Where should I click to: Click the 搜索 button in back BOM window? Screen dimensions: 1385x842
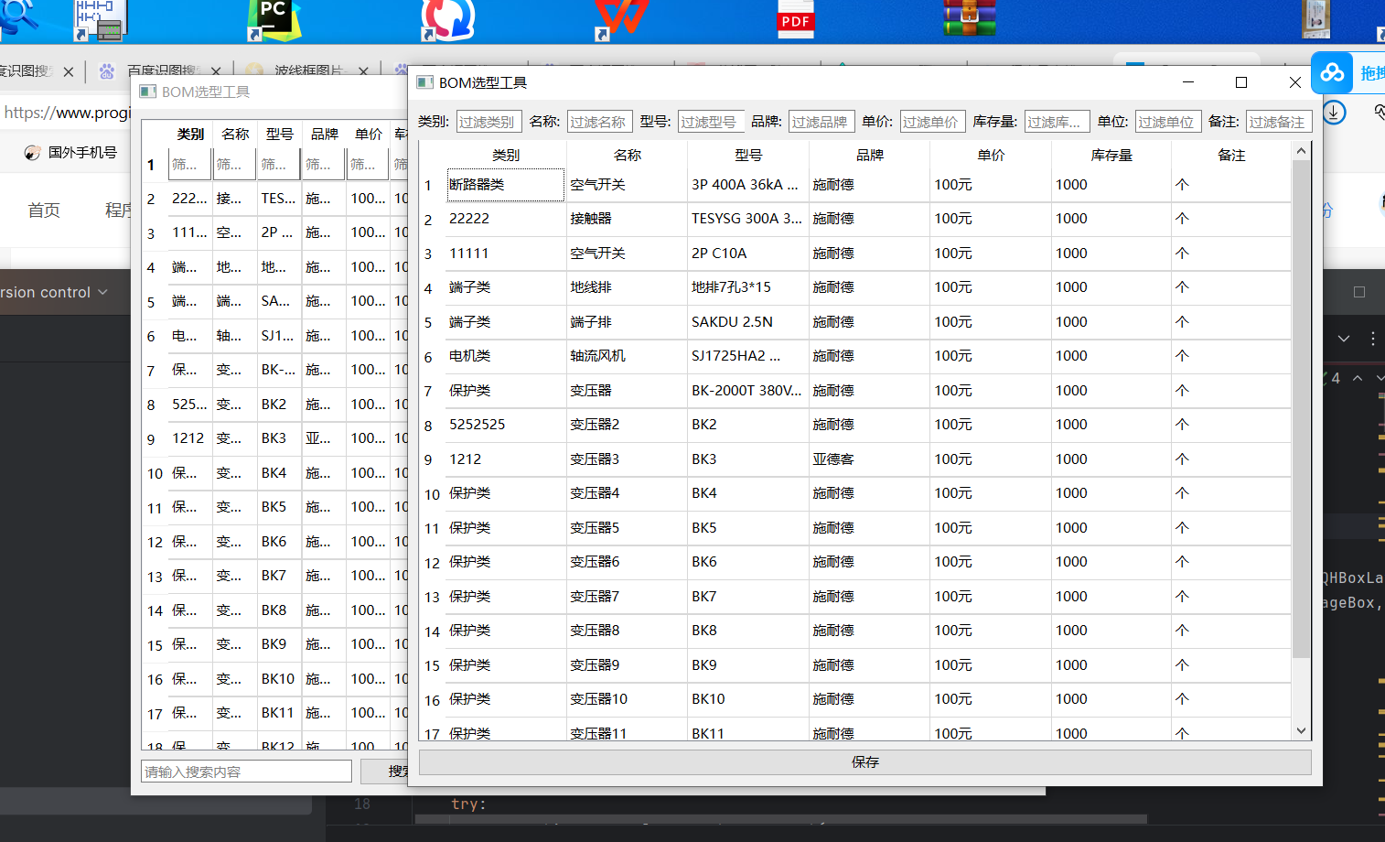[x=384, y=772]
